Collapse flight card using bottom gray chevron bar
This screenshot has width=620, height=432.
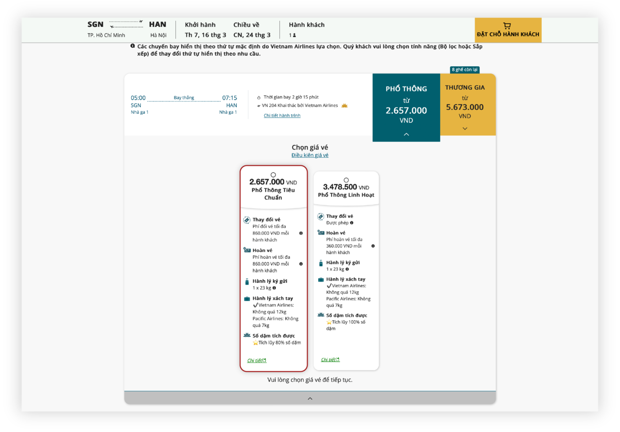310,398
